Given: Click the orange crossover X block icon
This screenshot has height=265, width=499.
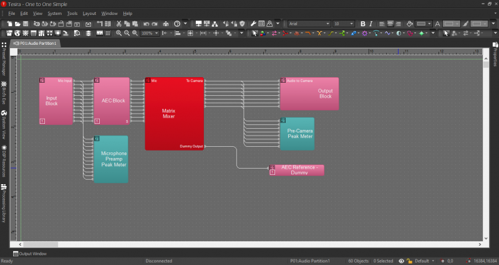Looking at the screenshot, I should pos(319,33).
